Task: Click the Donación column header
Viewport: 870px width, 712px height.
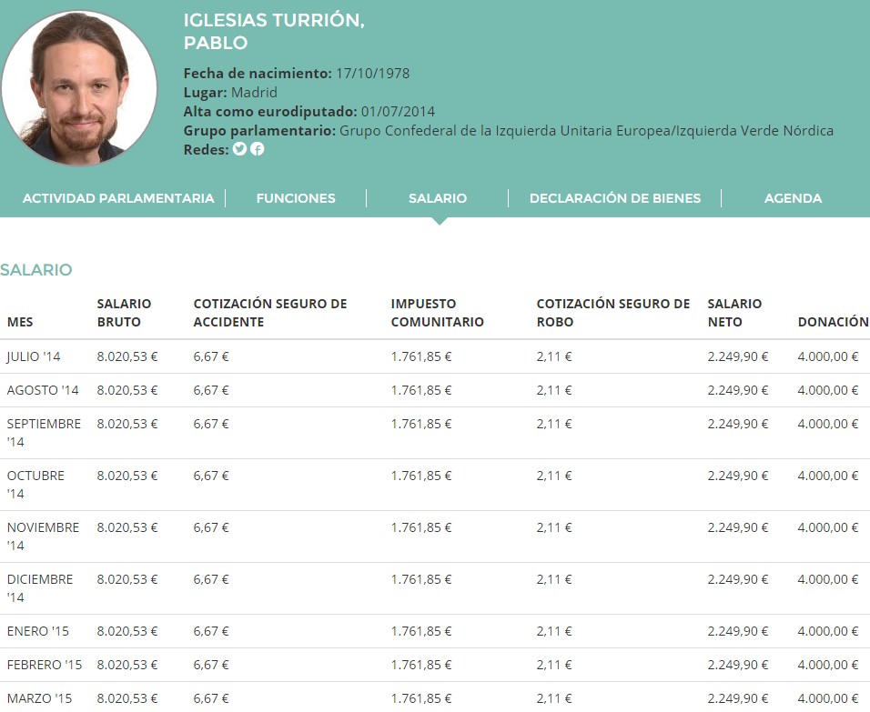Action: point(832,322)
